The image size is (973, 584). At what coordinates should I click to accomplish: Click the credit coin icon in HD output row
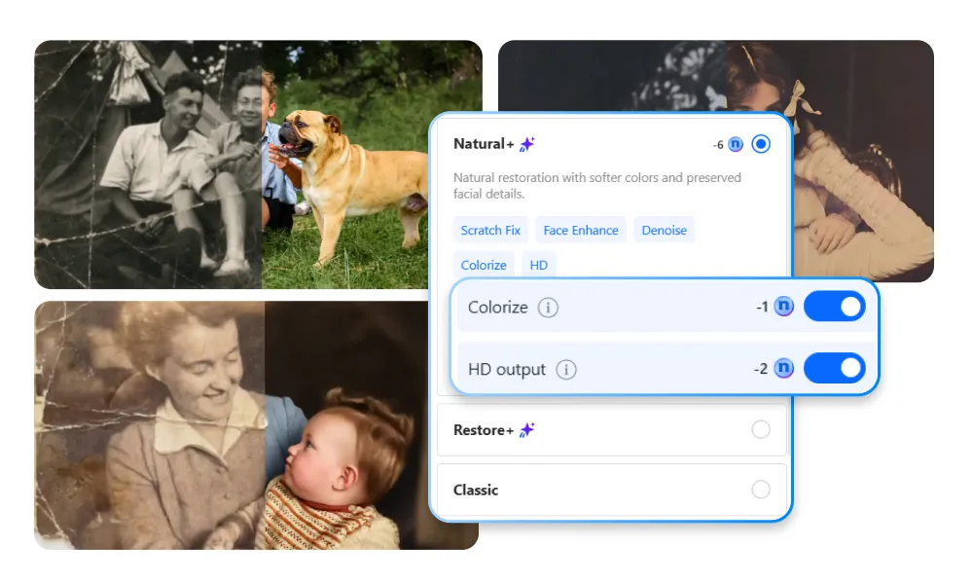point(783,368)
